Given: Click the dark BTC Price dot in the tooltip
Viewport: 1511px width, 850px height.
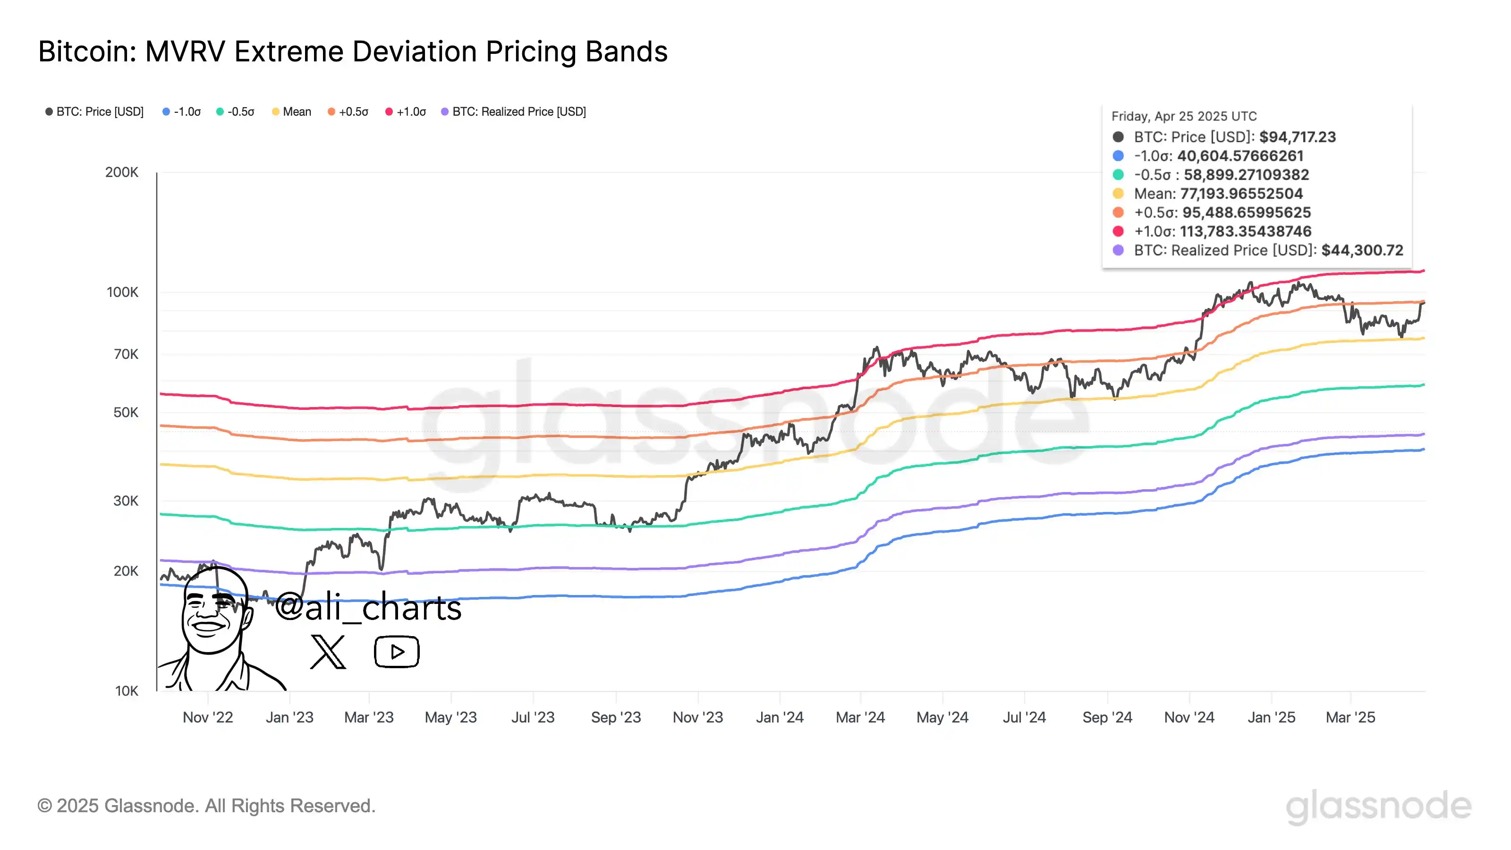Looking at the screenshot, I should pos(1118,136).
